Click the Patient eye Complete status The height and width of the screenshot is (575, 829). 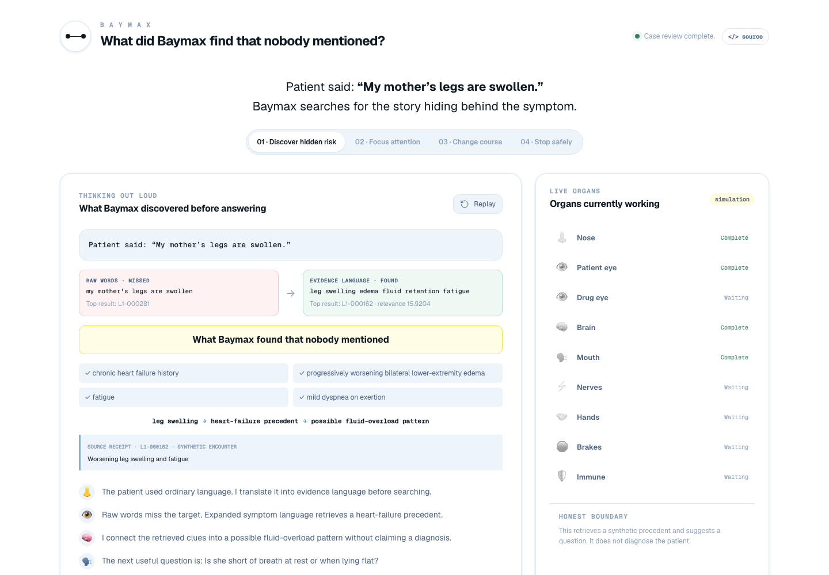735,268
